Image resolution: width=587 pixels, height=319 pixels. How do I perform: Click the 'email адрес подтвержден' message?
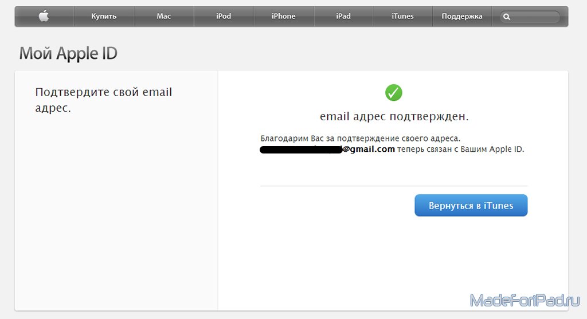point(394,117)
